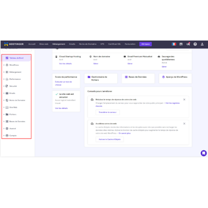Open the Bases de Données card
The width and height of the screenshot is (208, 208).
click(138, 79)
